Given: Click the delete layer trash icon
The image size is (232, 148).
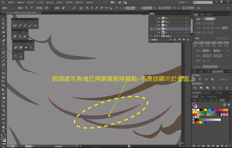Looking at the screenshot, I should click(188, 40).
